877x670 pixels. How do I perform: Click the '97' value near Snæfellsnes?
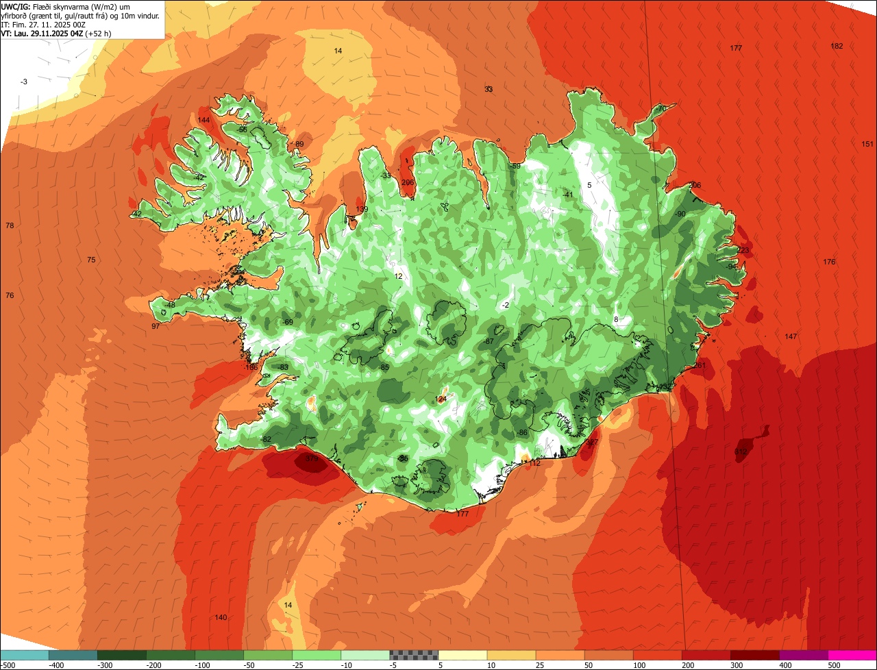pyautogui.click(x=156, y=326)
